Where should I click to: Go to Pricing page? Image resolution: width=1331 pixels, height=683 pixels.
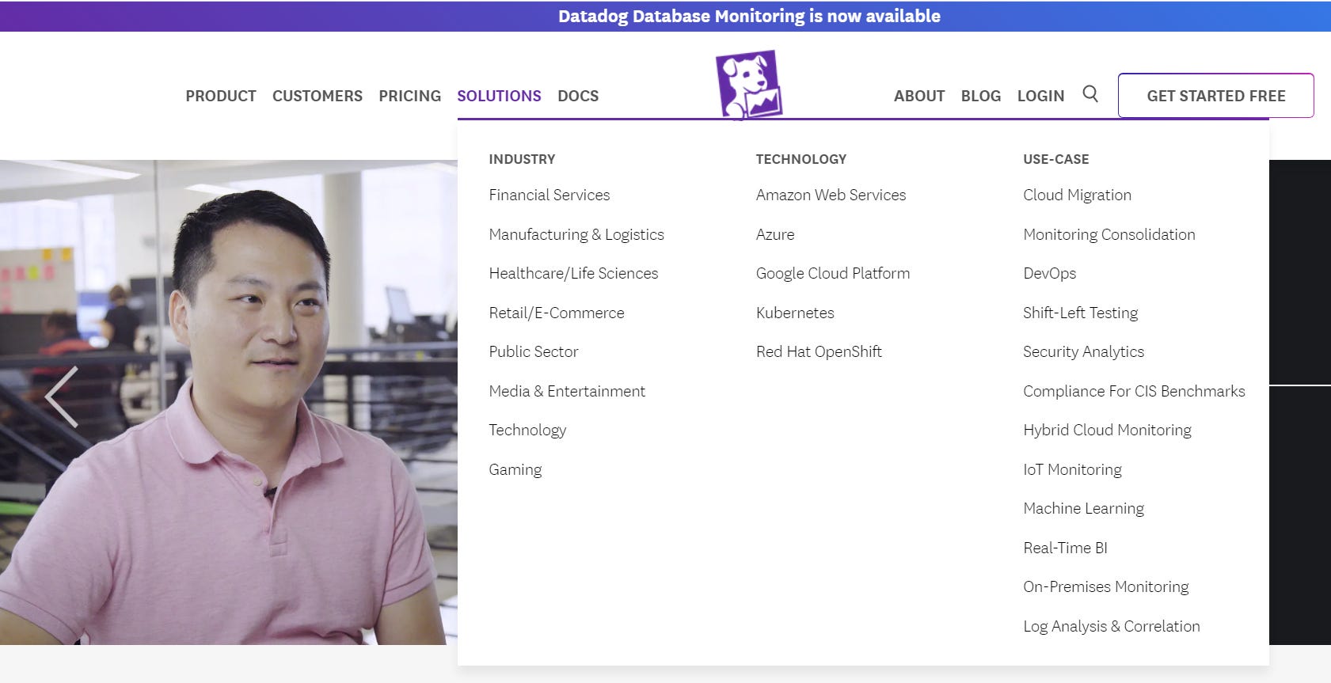point(410,96)
